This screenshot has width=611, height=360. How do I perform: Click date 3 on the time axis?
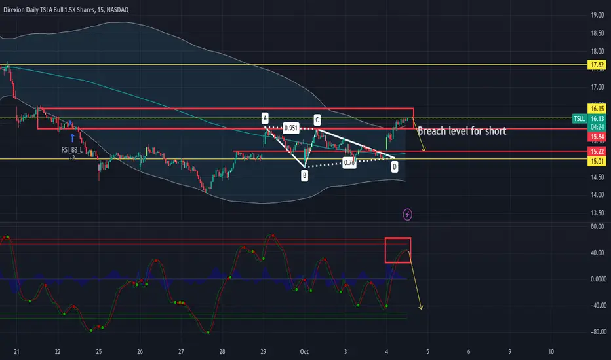[x=345, y=352]
